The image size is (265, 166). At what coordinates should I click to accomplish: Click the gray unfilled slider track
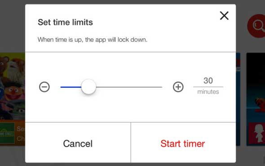[129, 87]
